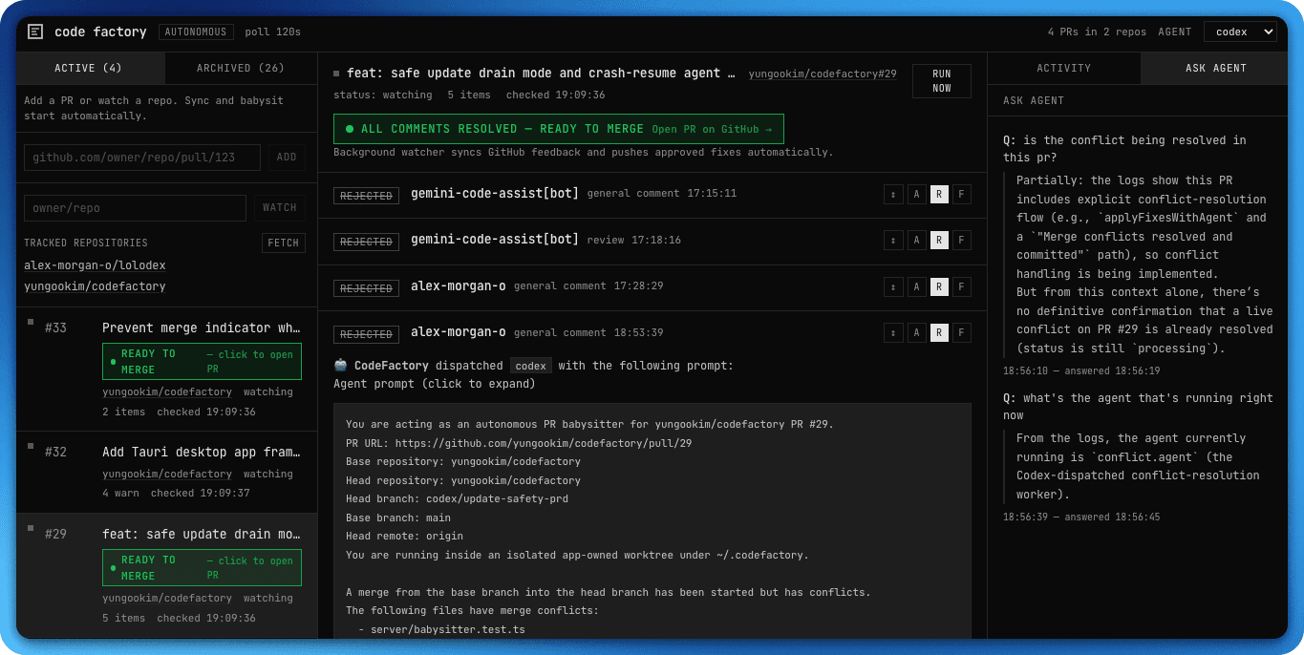Image resolution: width=1304 pixels, height=655 pixels.
Task: Click FETCH for tracked repositories
Action: [284, 243]
